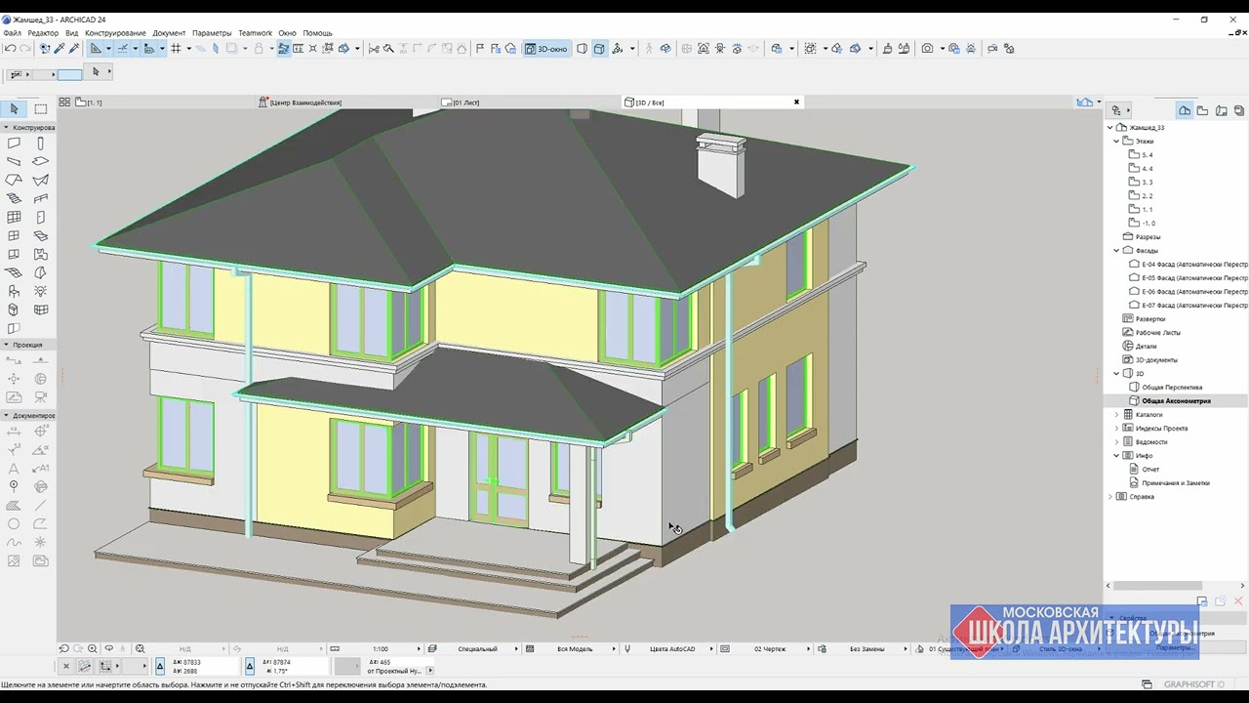Open the Помощь menu

317,33
